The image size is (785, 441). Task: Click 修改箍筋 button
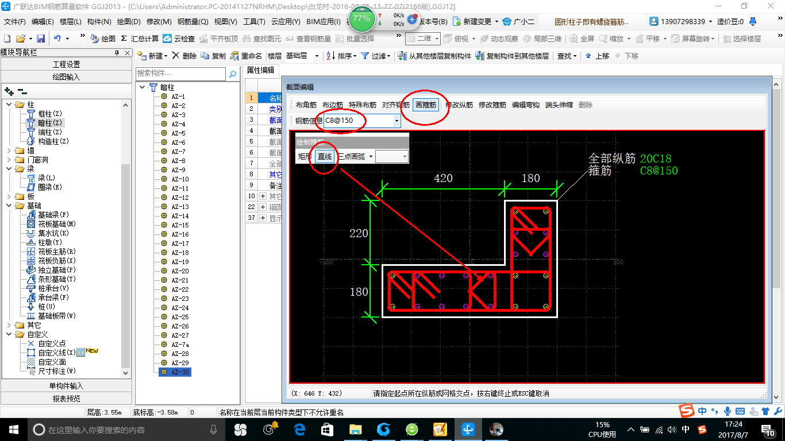click(x=492, y=105)
